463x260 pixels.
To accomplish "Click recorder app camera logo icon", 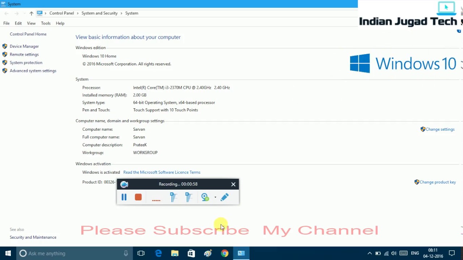I will [124, 185].
